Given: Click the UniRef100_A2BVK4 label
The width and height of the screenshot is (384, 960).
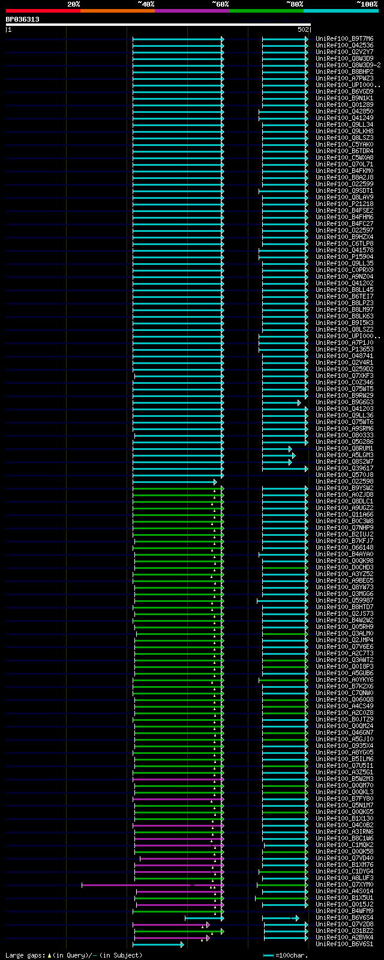Looking at the screenshot, I should pos(344,937).
